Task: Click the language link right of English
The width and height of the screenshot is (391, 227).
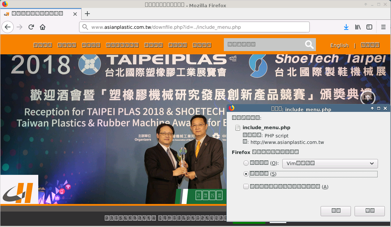Action: [370, 45]
